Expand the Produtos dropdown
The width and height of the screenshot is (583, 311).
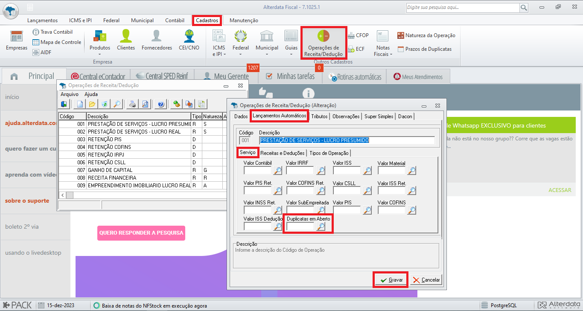[100, 54]
